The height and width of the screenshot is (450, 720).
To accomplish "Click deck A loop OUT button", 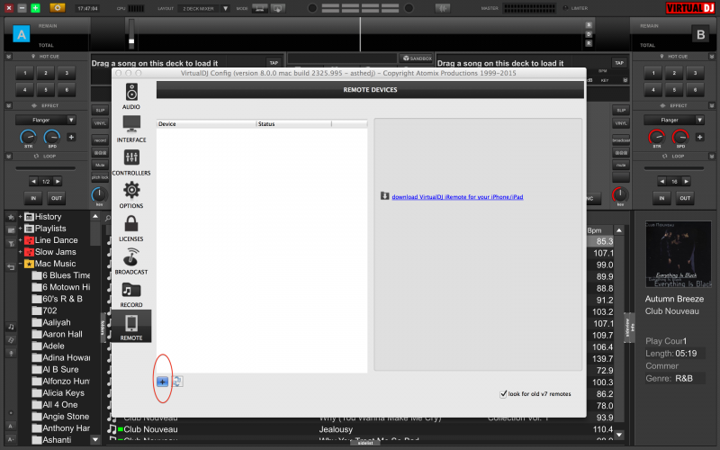I will point(57,198).
